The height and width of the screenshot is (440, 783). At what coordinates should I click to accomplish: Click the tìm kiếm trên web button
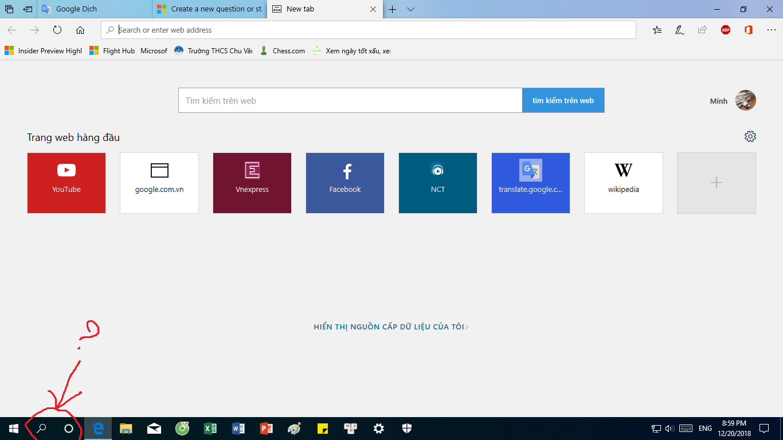pyautogui.click(x=563, y=100)
